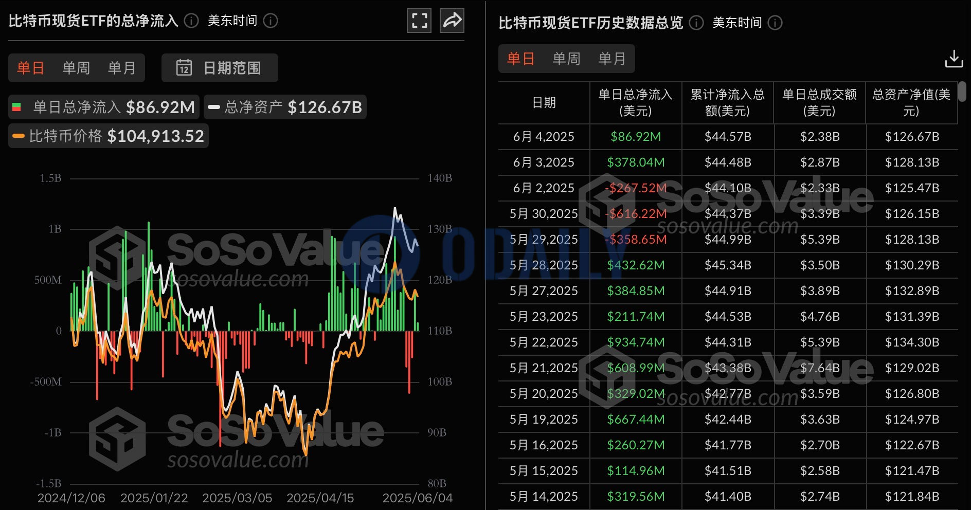This screenshot has width=971, height=510.
Task: Open info icon beside right 美东时间
Action: pyautogui.click(x=775, y=23)
